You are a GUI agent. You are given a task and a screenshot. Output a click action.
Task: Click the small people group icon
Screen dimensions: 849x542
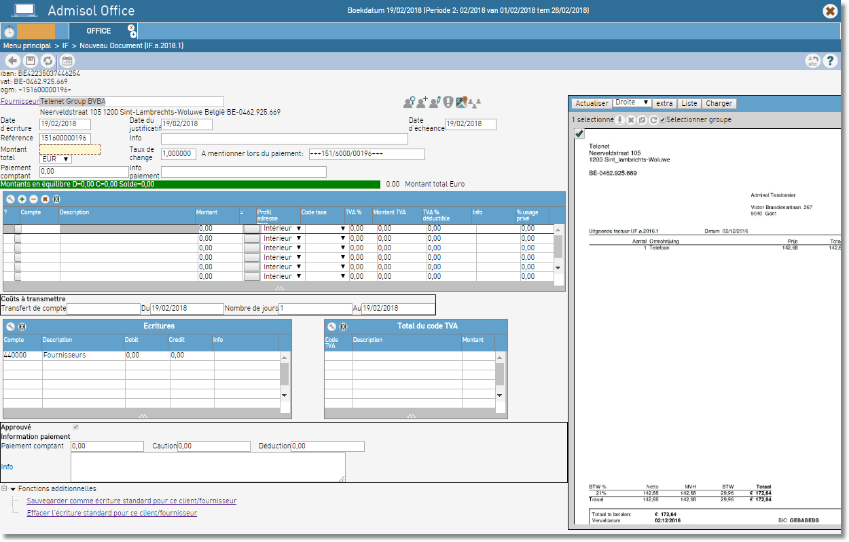coord(475,103)
